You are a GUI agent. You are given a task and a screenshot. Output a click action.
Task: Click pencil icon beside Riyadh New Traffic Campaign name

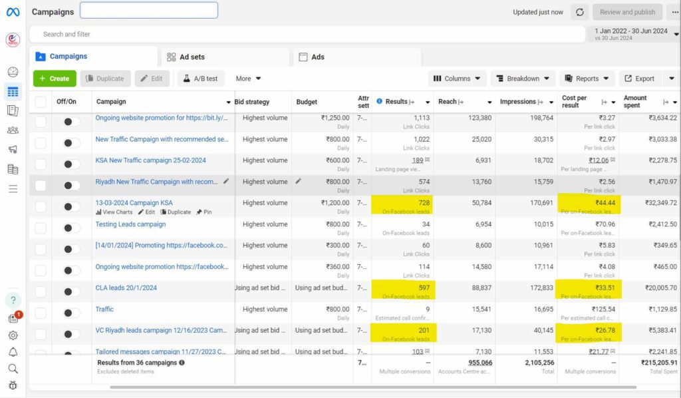[x=226, y=181]
